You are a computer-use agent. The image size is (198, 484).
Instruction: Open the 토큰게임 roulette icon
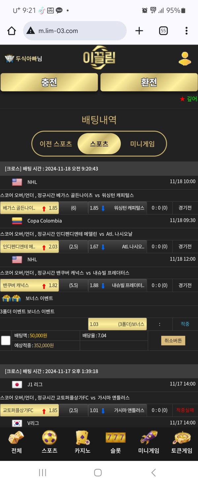point(181,438)
